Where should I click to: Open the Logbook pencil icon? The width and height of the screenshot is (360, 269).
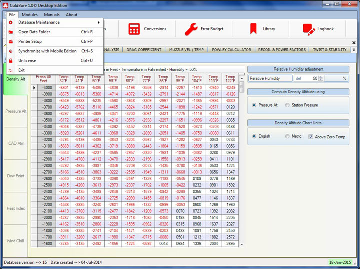click(309, 29)
